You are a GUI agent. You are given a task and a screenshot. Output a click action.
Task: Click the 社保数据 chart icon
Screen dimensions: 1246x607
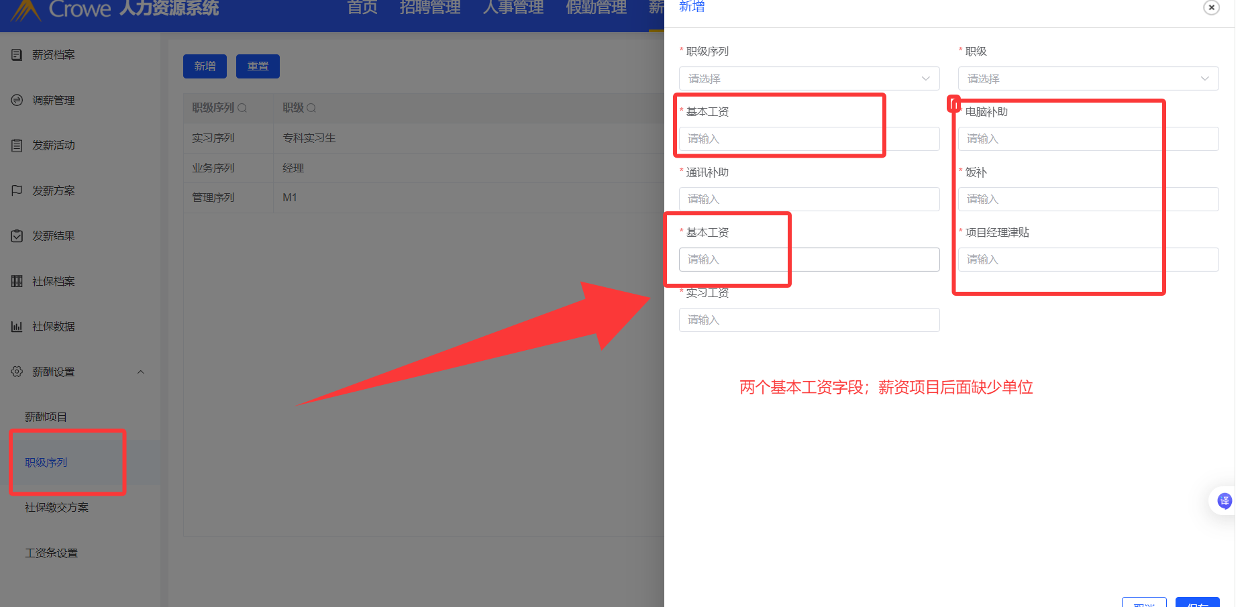coord(17,327)
